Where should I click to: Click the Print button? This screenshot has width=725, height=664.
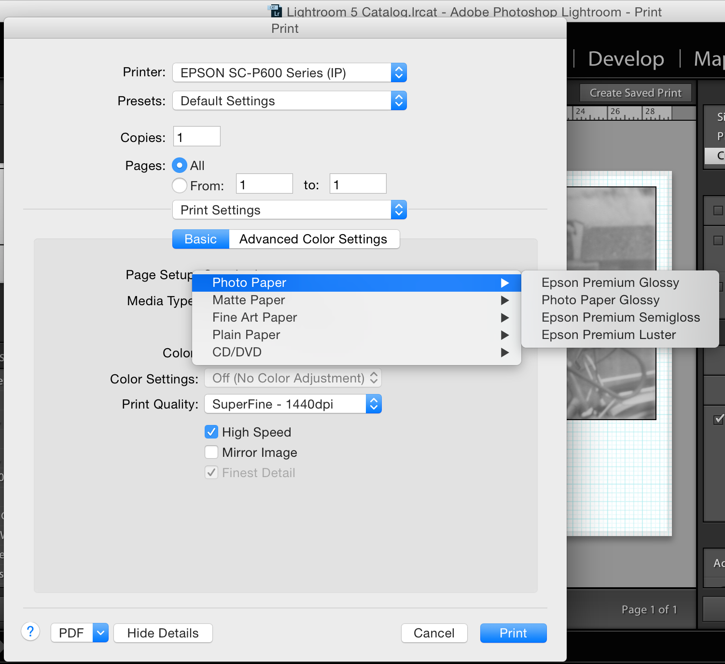(x=514, y=633)
